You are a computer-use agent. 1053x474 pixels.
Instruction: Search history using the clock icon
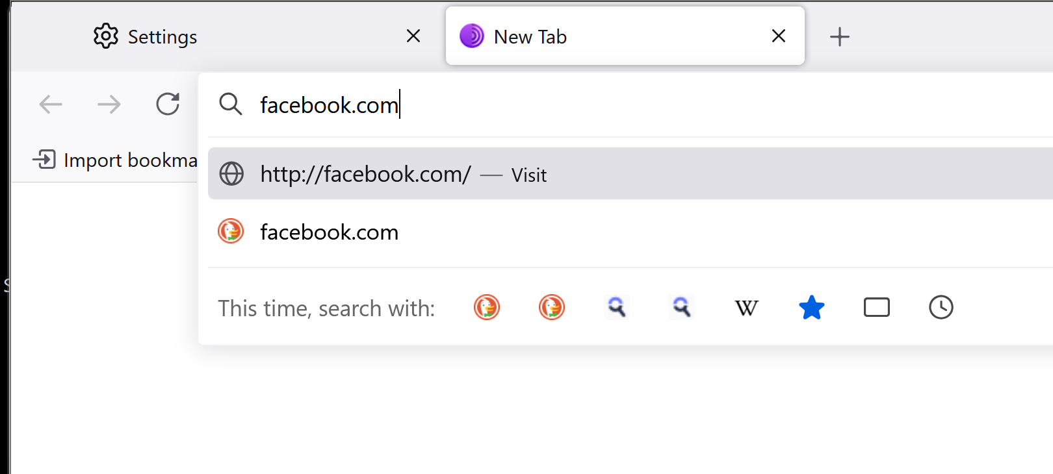click(941, 308)
